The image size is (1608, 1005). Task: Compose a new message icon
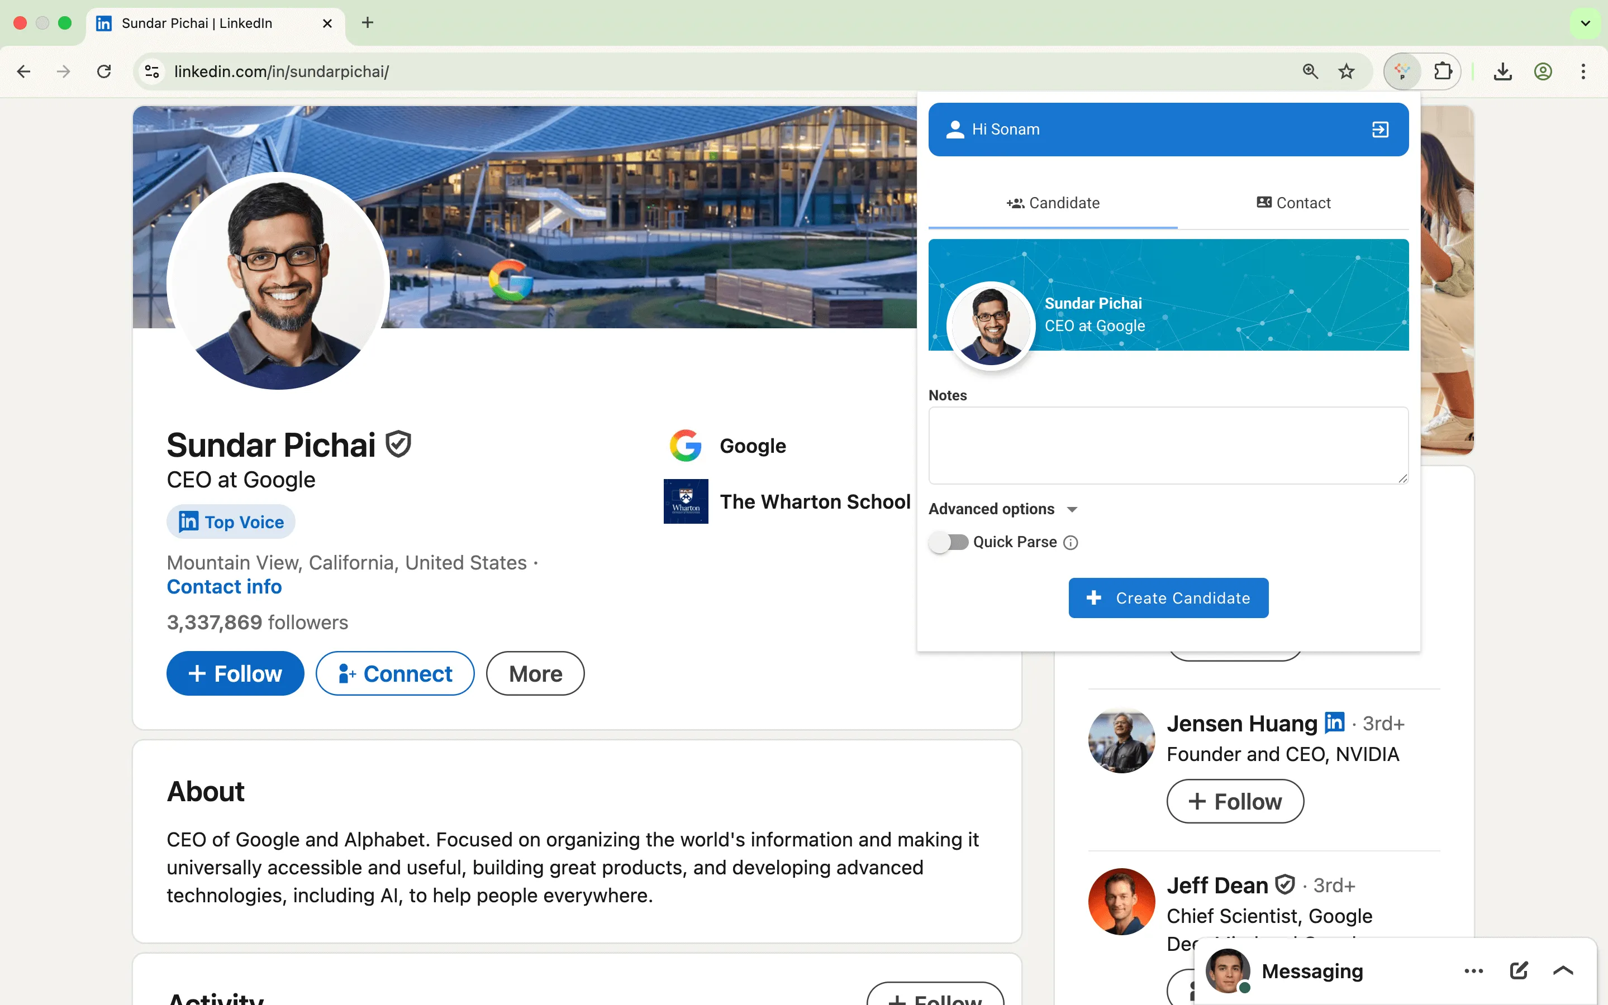pos(1519,970)
